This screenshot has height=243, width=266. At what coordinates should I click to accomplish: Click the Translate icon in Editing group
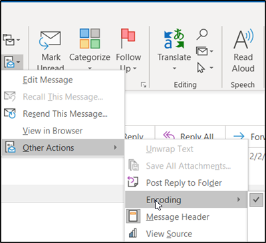pos(174,39)
